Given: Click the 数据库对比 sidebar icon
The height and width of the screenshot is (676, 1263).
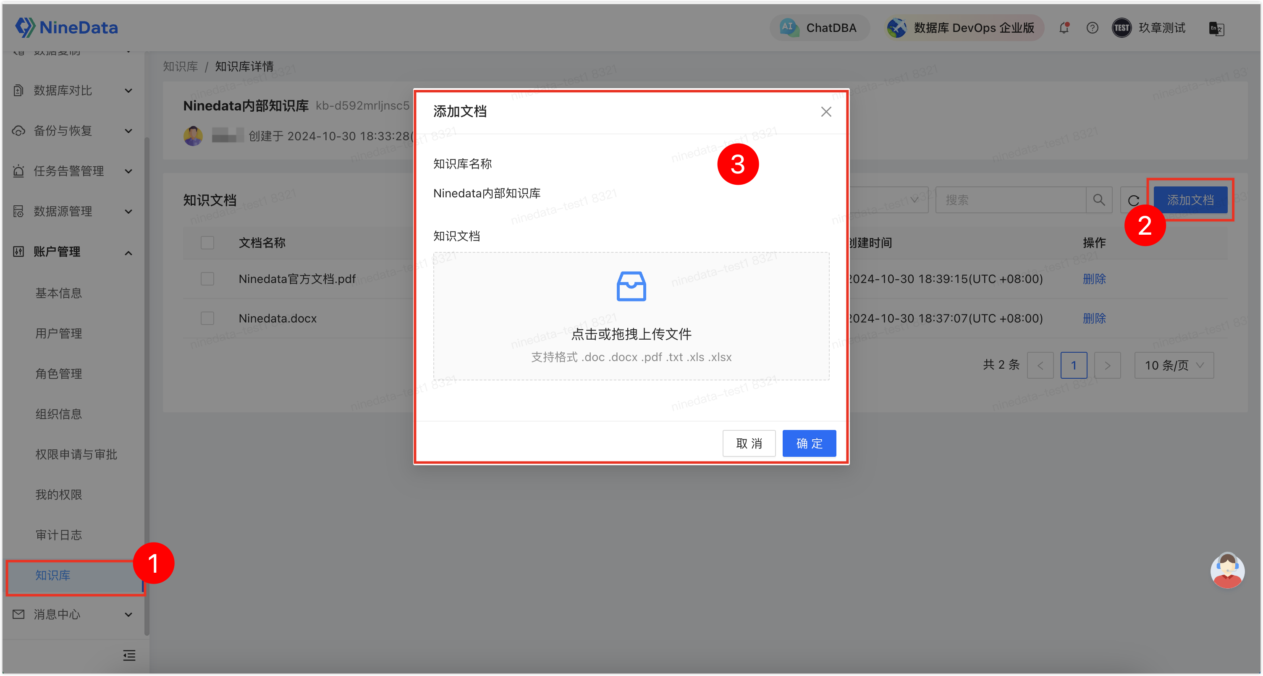Looking at the screenshot, I should coord(18,90).
